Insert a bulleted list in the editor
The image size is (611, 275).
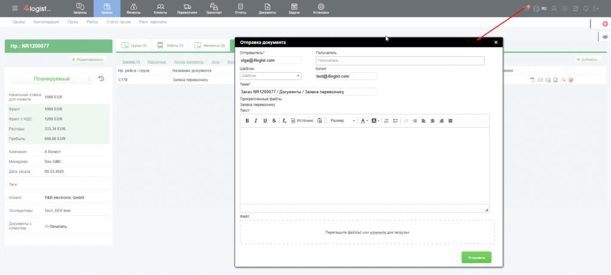pos(395,120)
